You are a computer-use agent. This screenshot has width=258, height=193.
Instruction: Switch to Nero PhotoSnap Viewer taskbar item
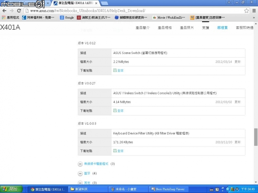pos(169,189)
